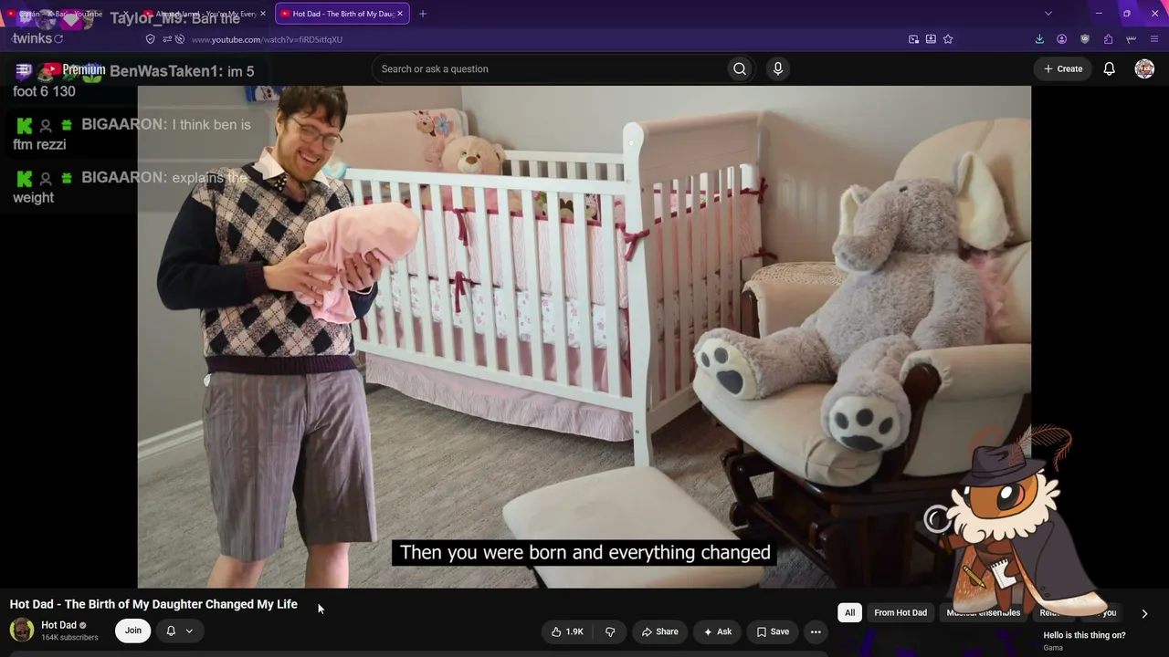Open the browser profile account icon

click(1061, 39)
